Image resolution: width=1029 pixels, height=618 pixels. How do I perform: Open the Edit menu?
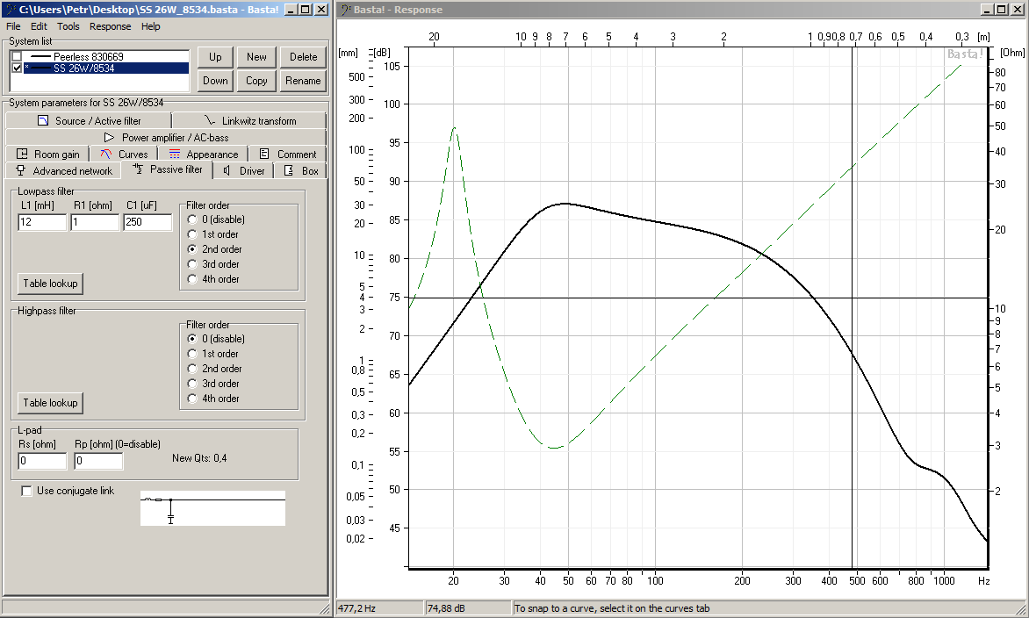point(39,26)
